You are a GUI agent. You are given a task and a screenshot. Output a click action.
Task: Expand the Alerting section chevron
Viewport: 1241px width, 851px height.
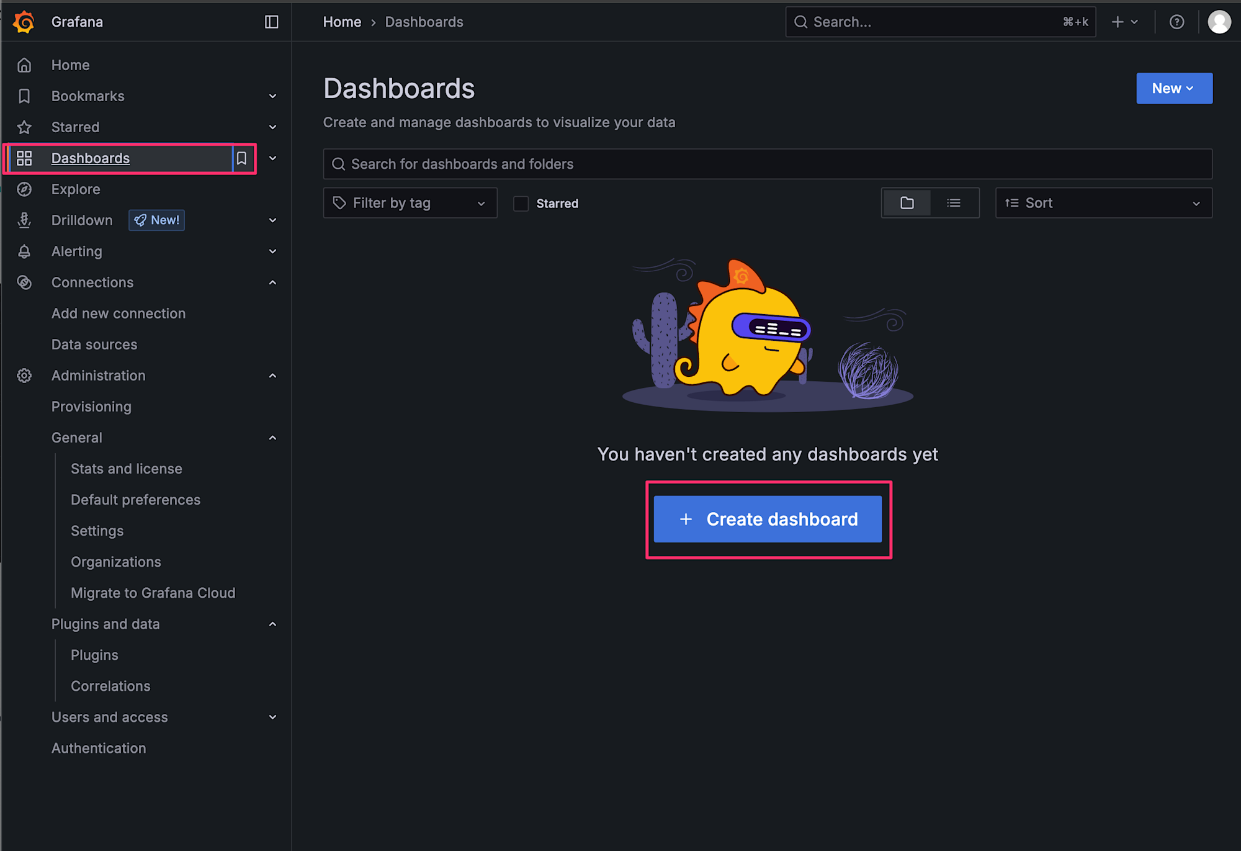click(x=272, y=251)
